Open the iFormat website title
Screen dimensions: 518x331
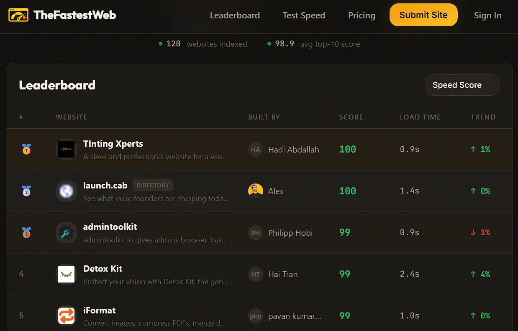tap(100, 311)
